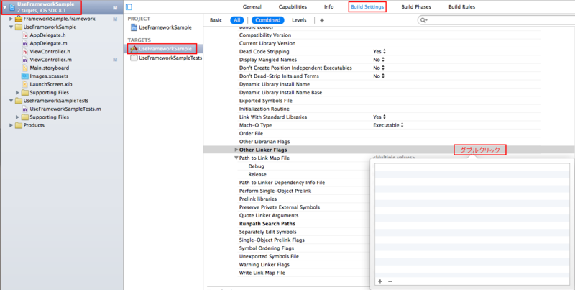The width and height of the screenshot is (575, 290).
Task: Click the UseFrameworkSampleTests.m file icon
Action: [x=25, y=109]
